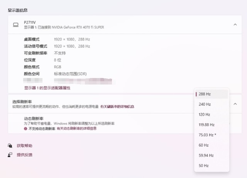Click the NVIDIA GeForce RTX 4070 Ti SUPER text

(x=78, y=27)
